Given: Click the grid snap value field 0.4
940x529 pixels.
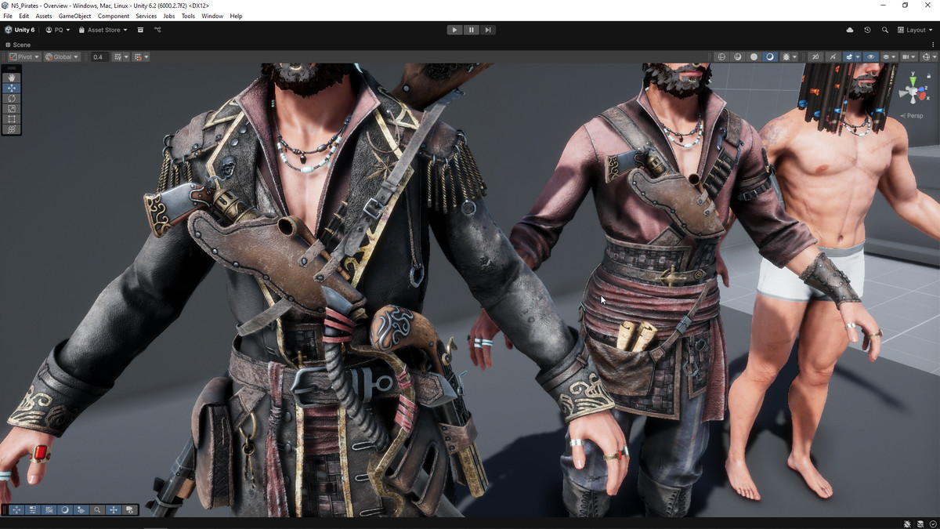Looking at the screenshot, I should [x=99, y=57].
